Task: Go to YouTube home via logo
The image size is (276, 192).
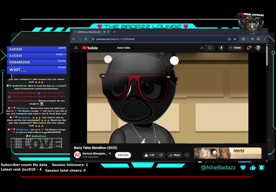Action: (x=90, y=48)
